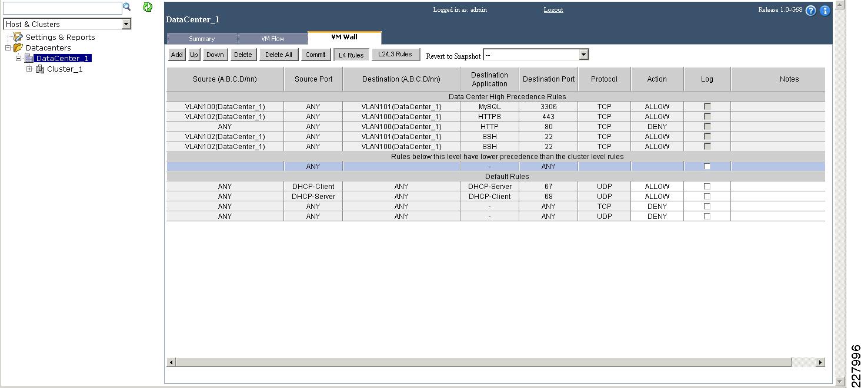Image resolution: width=861 pixels, height=388 pixels.
Task: Click the search magnifier icon
Action: click(x=126, y=7)
